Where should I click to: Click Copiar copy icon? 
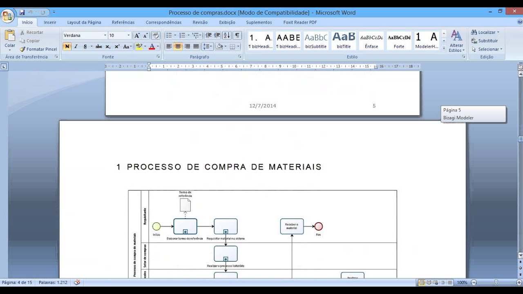click(x=22, y=41)
